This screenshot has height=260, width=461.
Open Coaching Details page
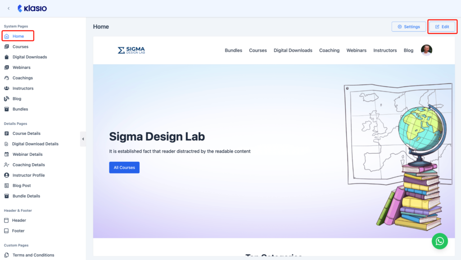28,165
